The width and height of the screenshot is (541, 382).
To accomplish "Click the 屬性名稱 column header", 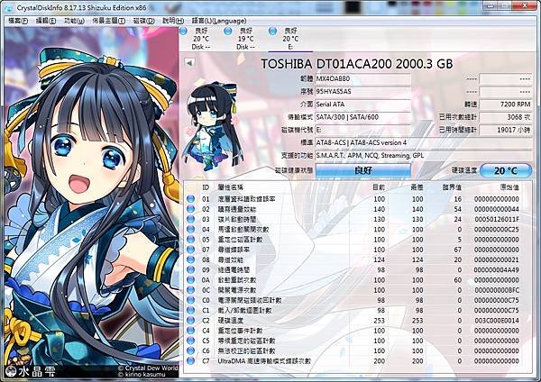I will (231, 187).
